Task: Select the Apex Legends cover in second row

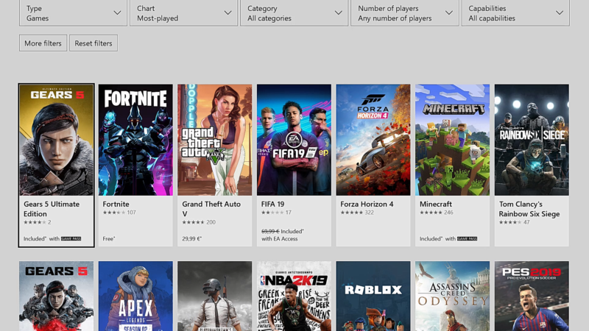Action: (135, 296)
